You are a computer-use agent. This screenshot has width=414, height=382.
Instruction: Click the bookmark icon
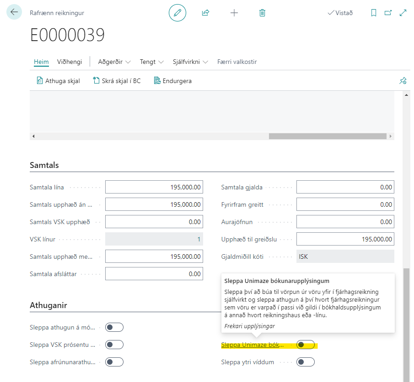click(x=374, y=13)
